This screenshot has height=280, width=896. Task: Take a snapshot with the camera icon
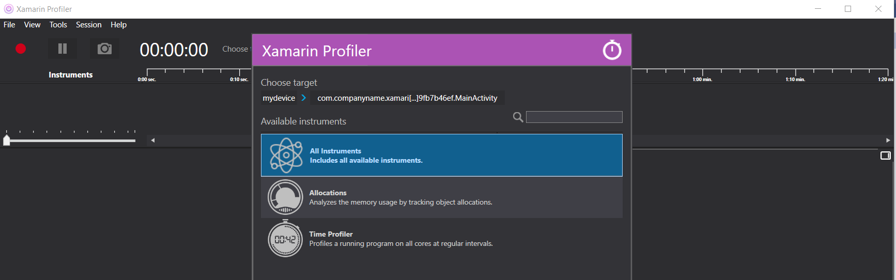pos(104,49)
